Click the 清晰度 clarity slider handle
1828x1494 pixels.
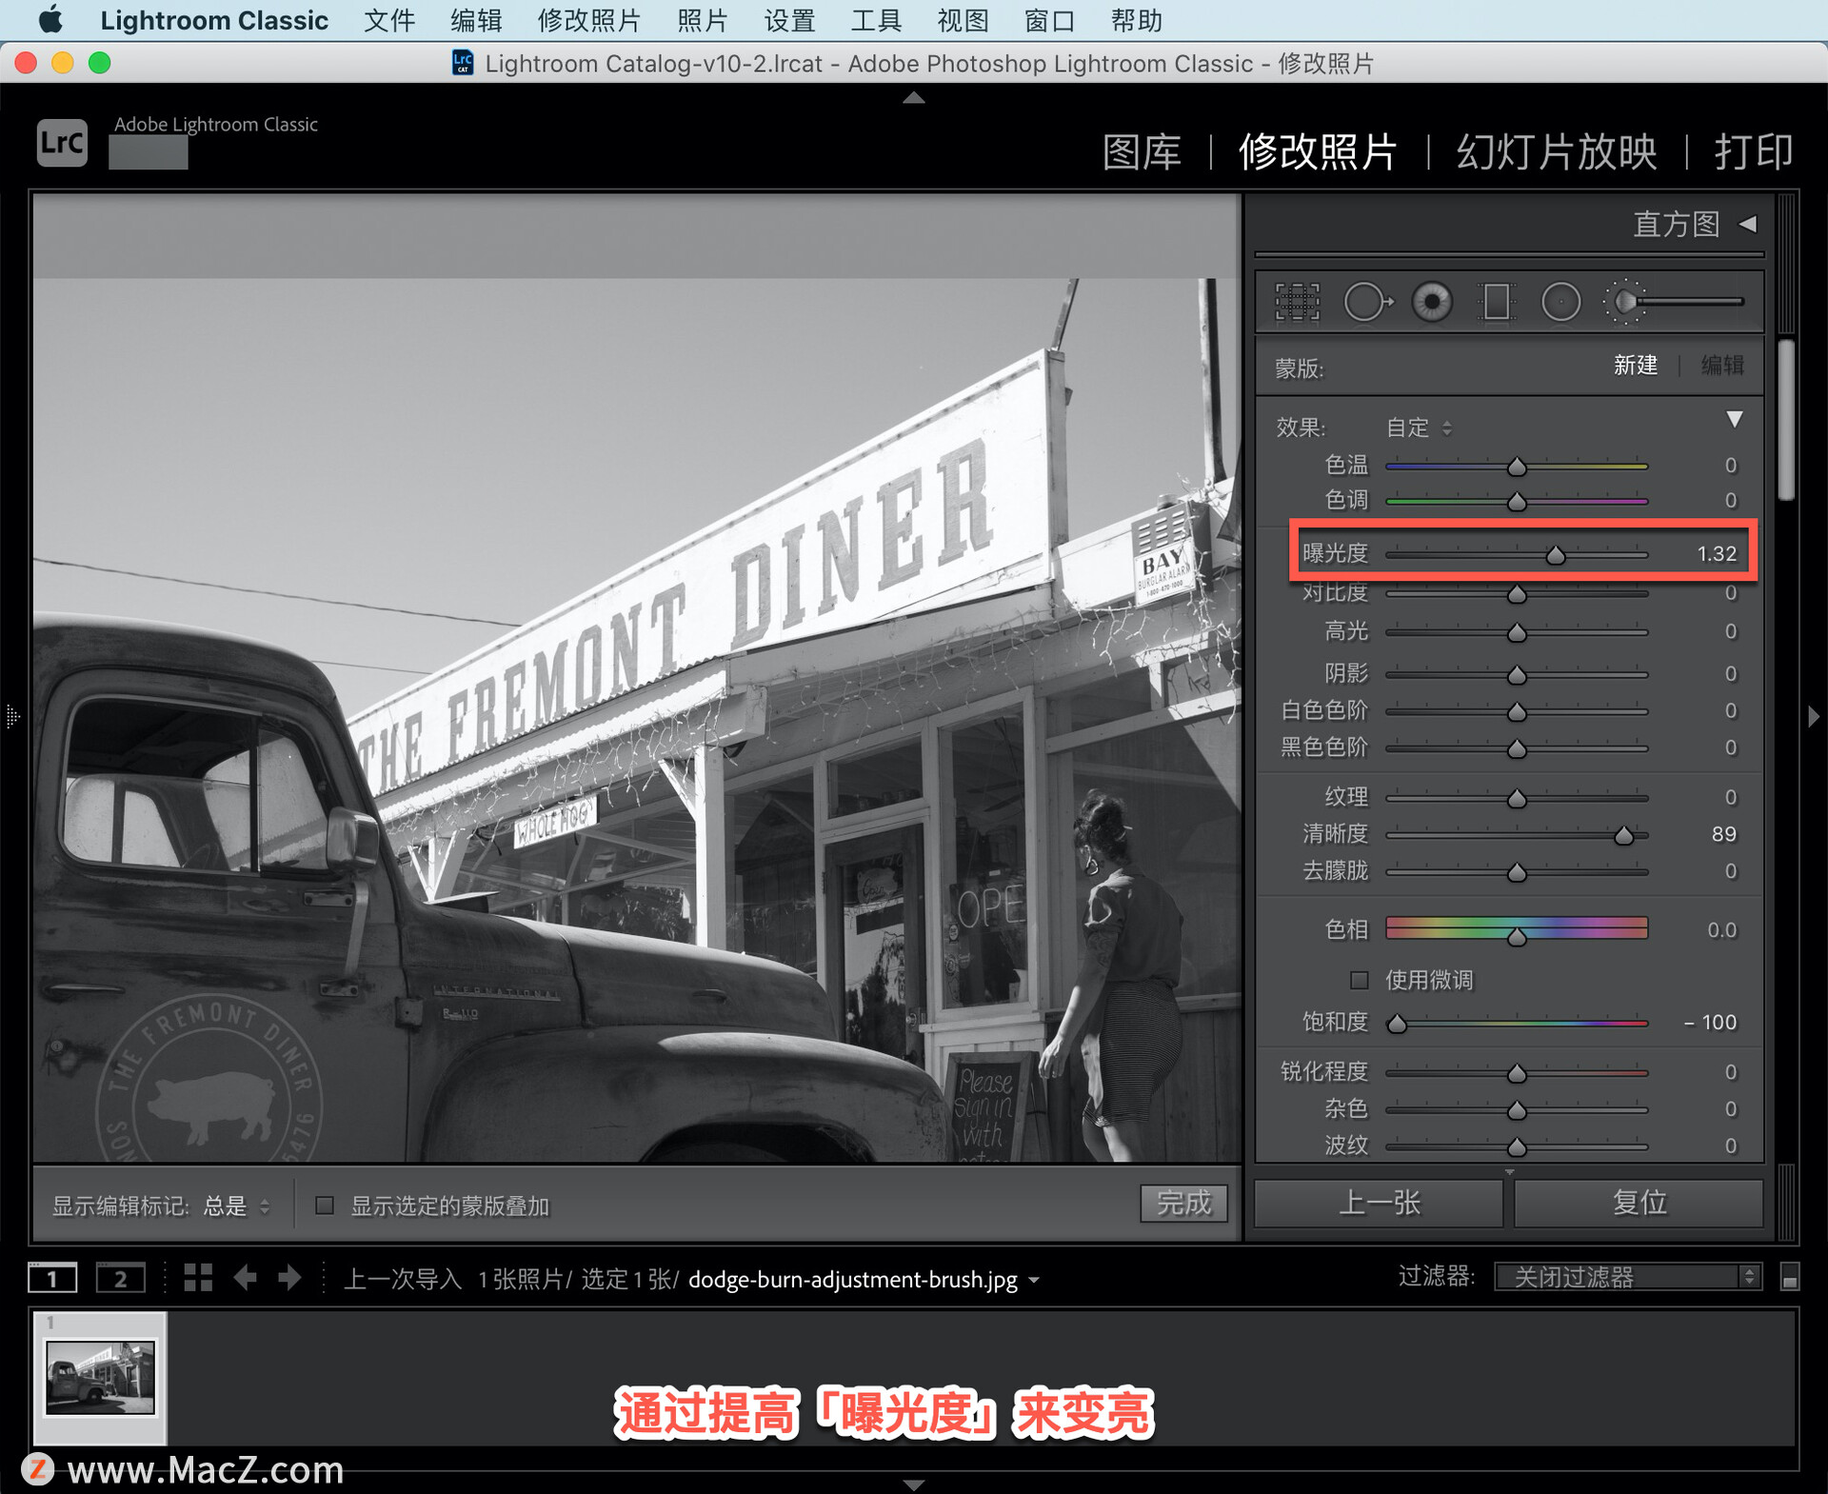(1623, 835)
